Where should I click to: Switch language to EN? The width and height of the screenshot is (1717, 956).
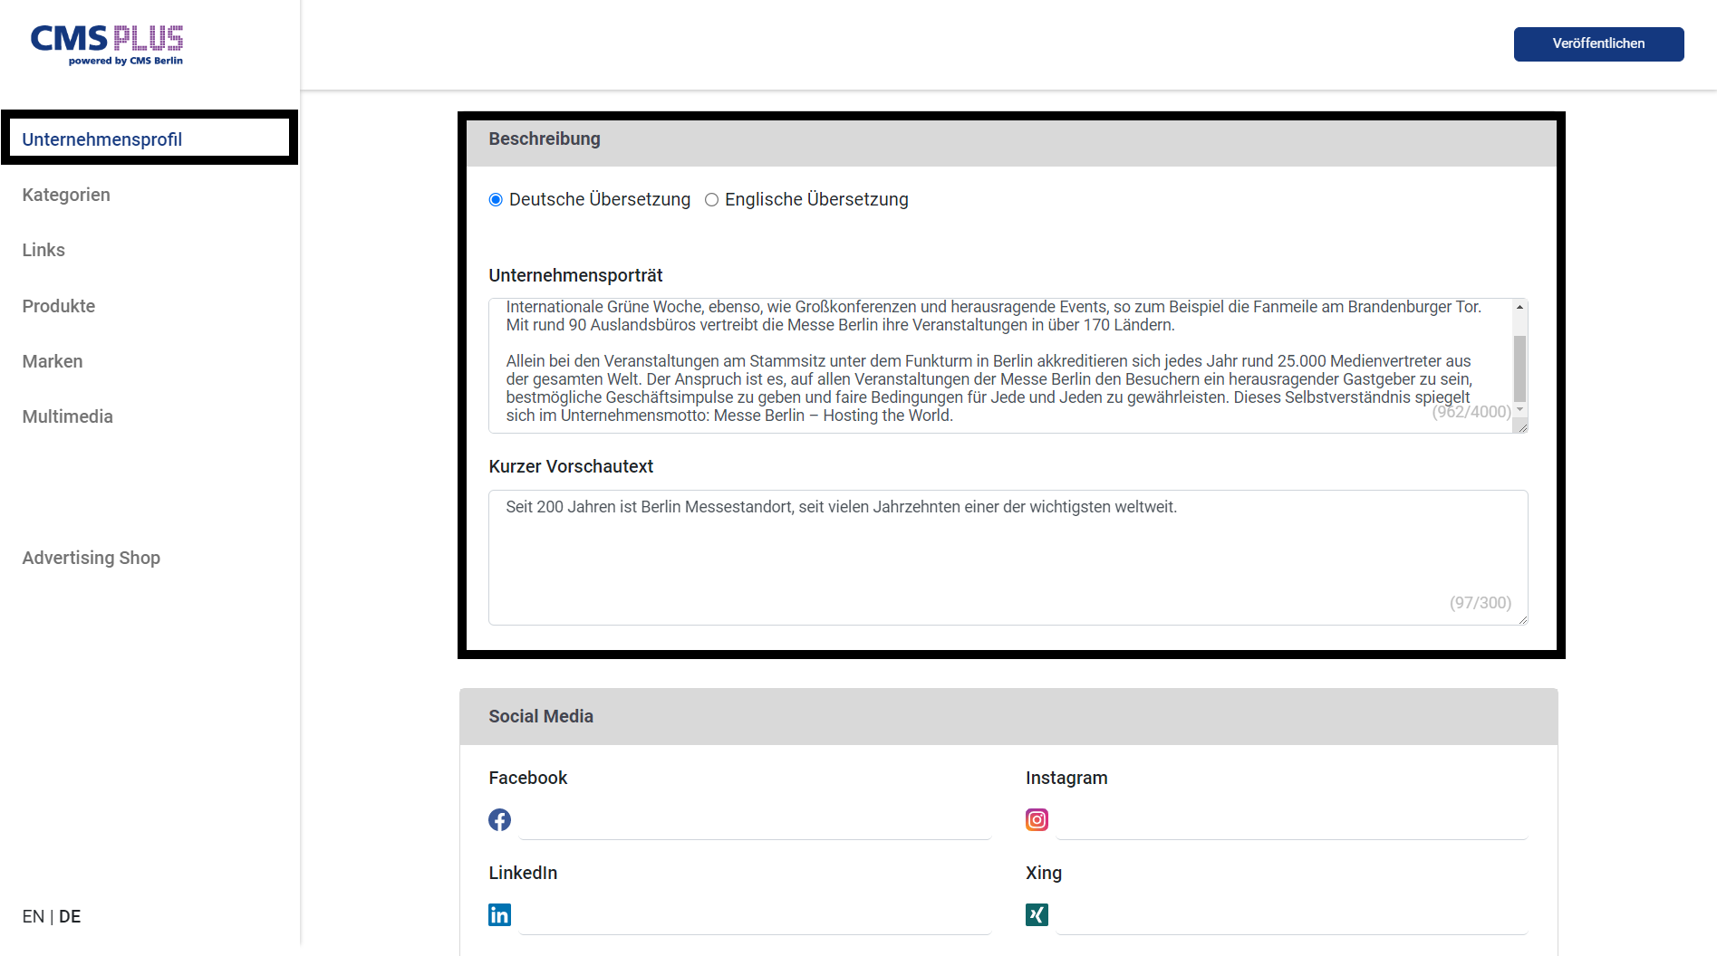tap(34, 916)
